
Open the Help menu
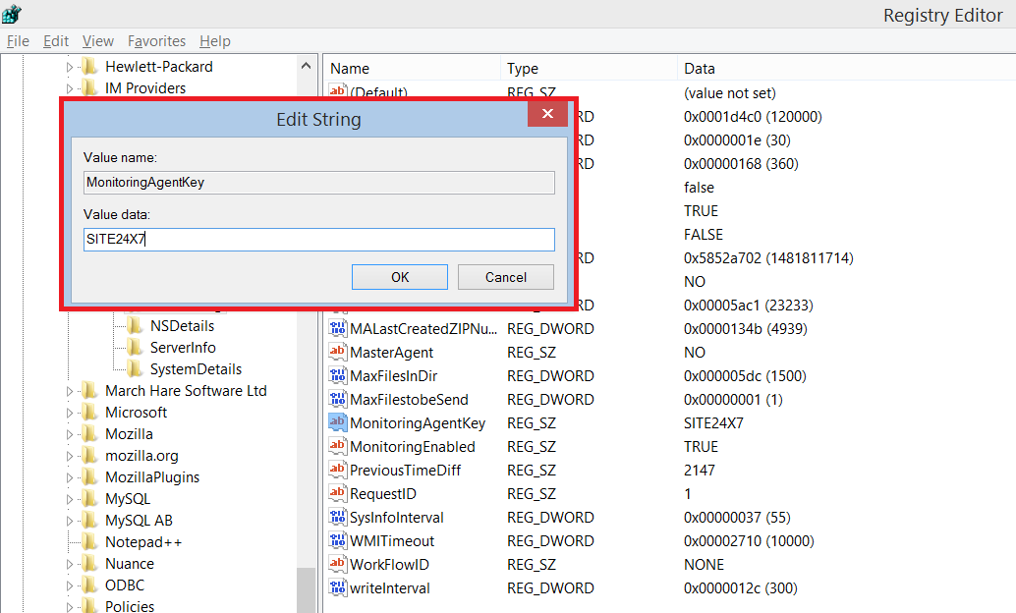[215, 41]
